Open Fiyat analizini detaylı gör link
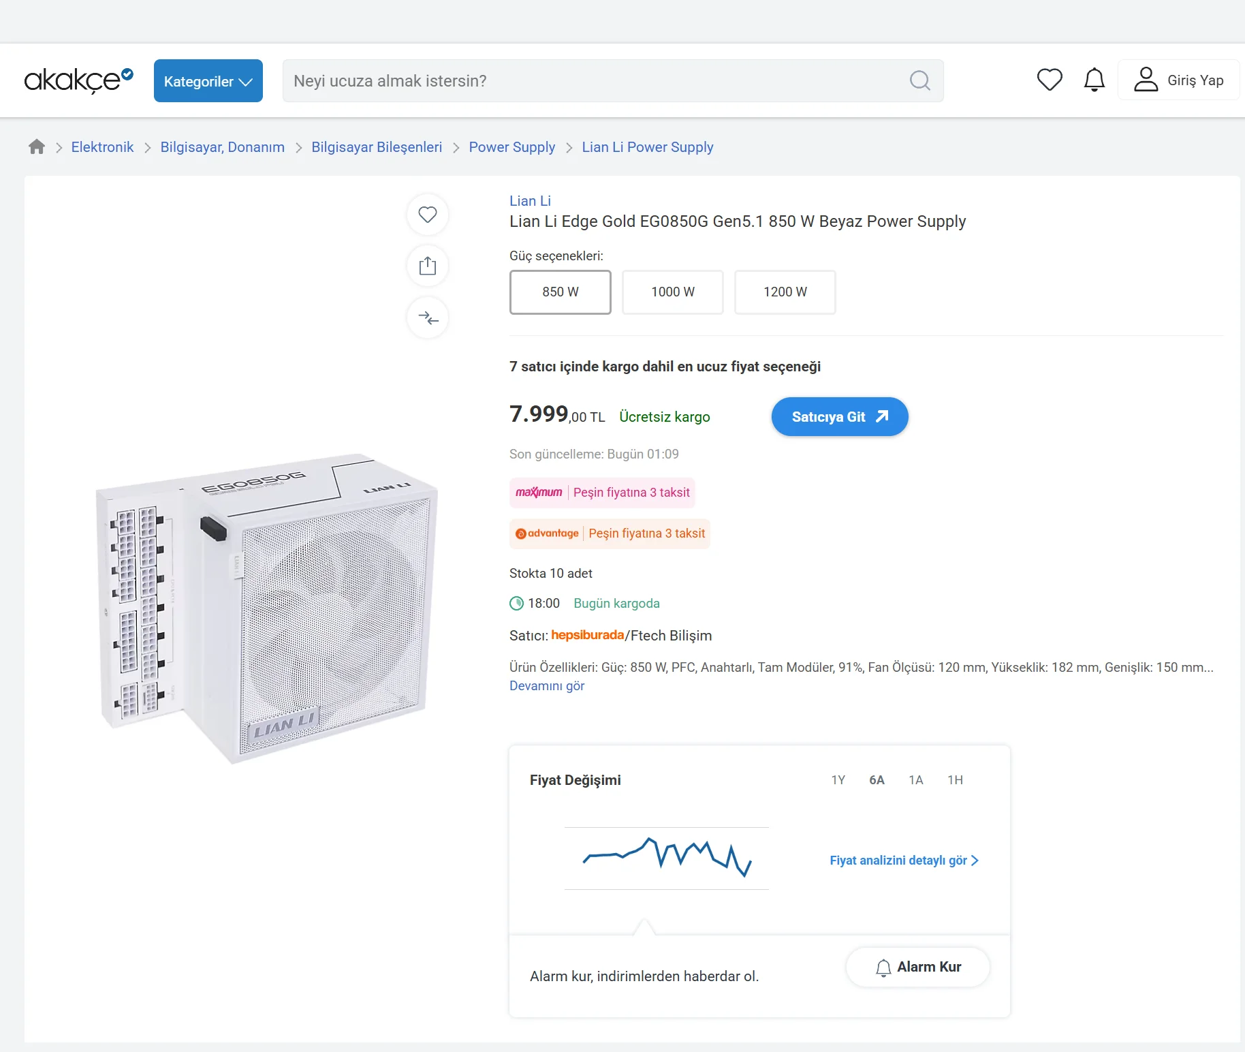The width and height of the screenshot is (1245, 1052). click(904, 861)
